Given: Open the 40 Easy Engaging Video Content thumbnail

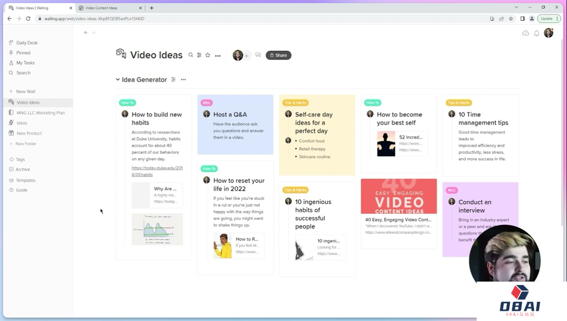Looking at the screenshot, I should 399,196.
